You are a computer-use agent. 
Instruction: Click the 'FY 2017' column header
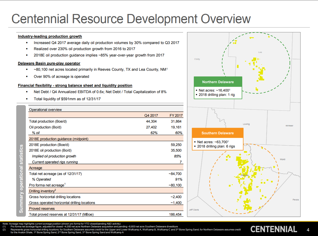pos(176,116)
